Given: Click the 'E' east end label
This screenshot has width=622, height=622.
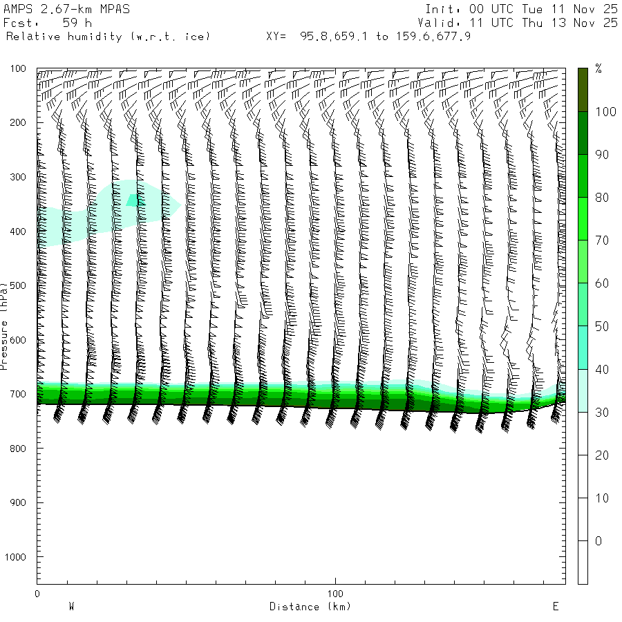Looking at the screenshot, I should pyautogui.click(x=556, y=606).
